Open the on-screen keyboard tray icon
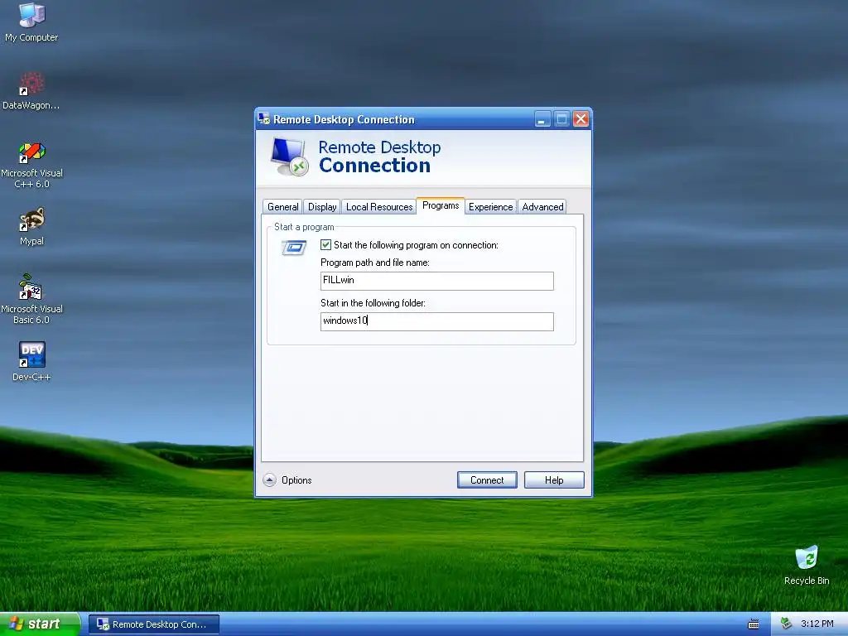The width and height of the screenshot is (848, 636). (x=753, y=624)
